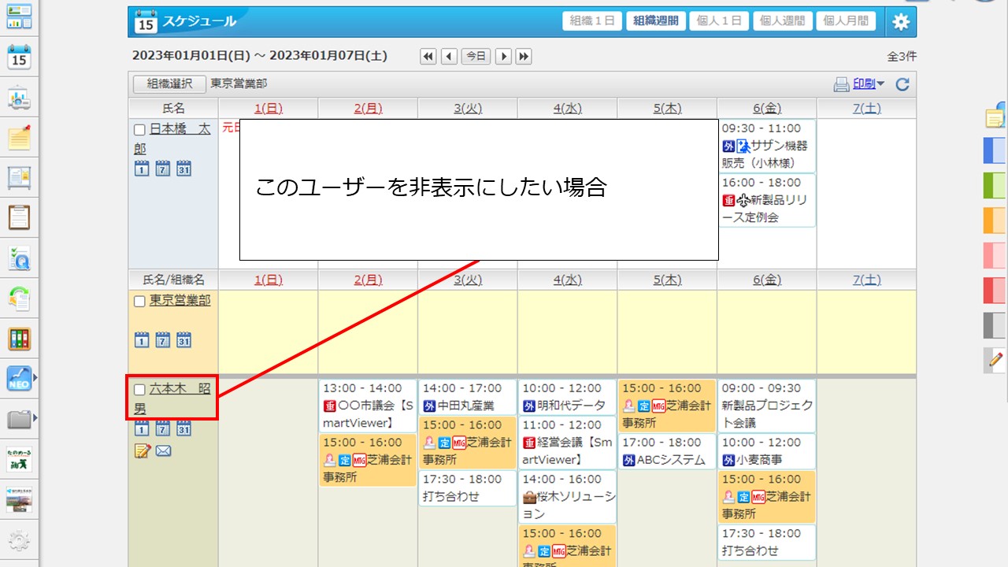This screenshot has height=567, width=1008.
Task: Click the memo pencil icon under 六本木 昭男
Action: coord(143,451)
